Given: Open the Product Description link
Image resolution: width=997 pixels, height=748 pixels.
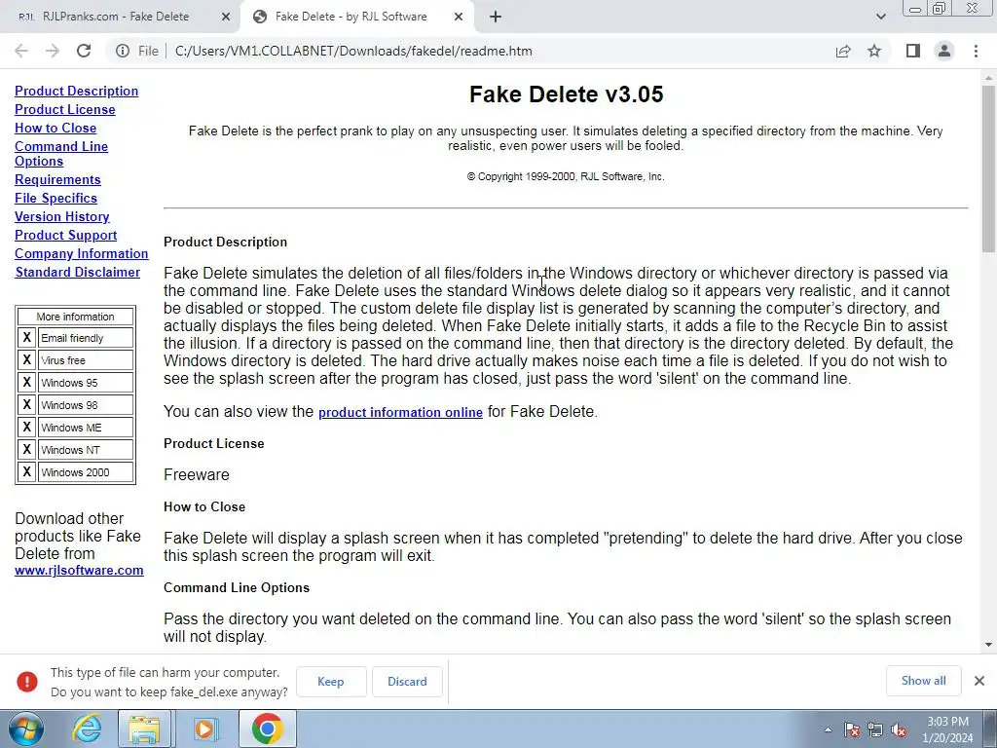Looking at the screenshot, I should coord(76,91).
